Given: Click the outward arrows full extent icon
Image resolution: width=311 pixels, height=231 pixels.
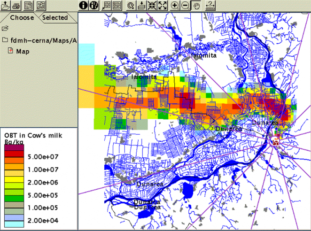Looking at the screenshot, I should pos(163,6).
